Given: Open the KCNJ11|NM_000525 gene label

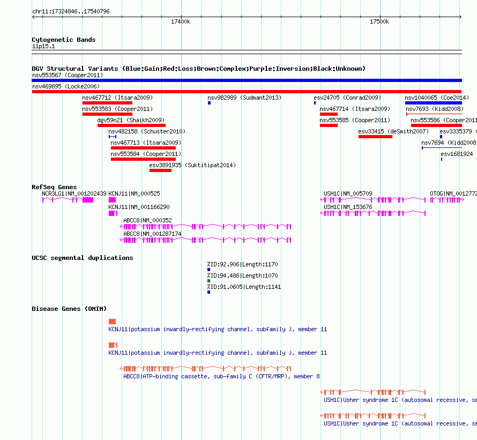Looking at the screenshot, I should 134,193.
